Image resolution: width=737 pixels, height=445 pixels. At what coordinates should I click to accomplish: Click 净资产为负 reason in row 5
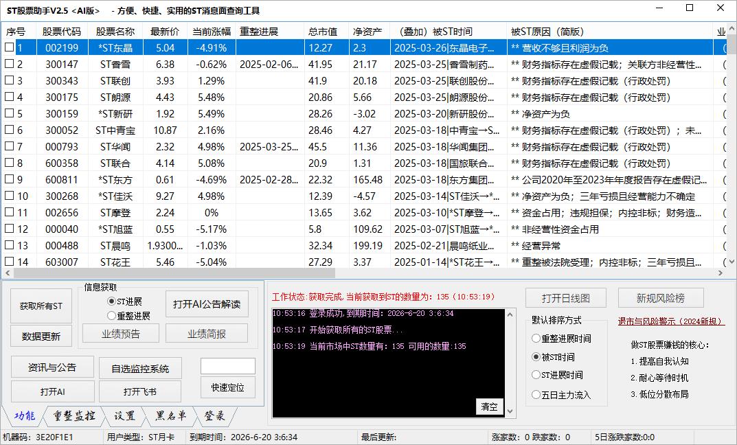click(545, 114)
